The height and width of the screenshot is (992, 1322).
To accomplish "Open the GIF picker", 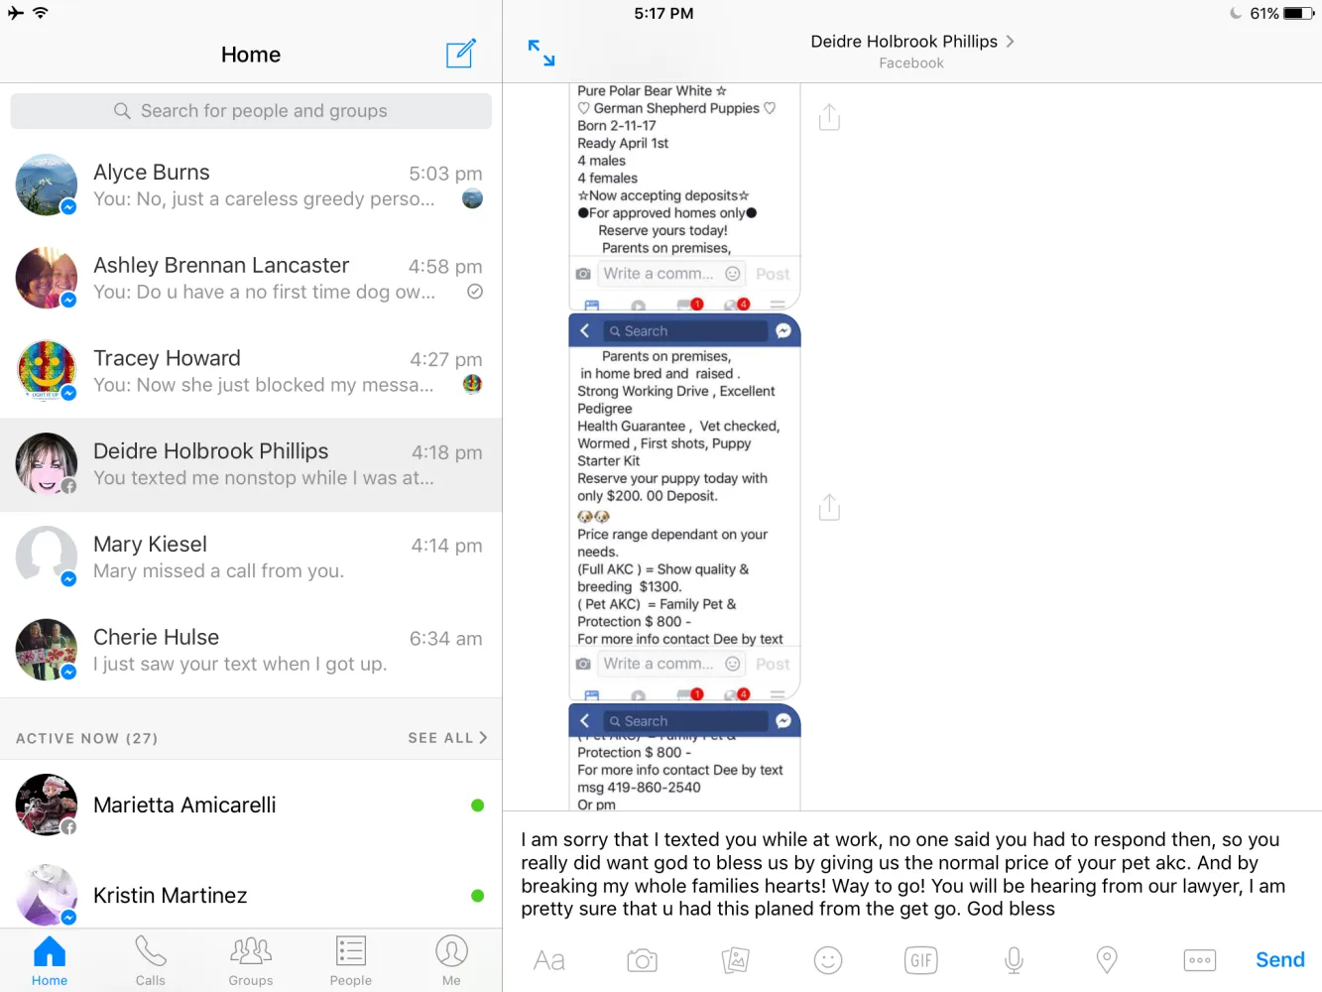I will tap(921, 960).
